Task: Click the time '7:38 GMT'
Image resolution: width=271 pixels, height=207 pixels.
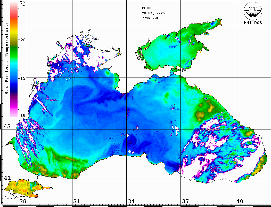Action: click(x=150, y=18)
